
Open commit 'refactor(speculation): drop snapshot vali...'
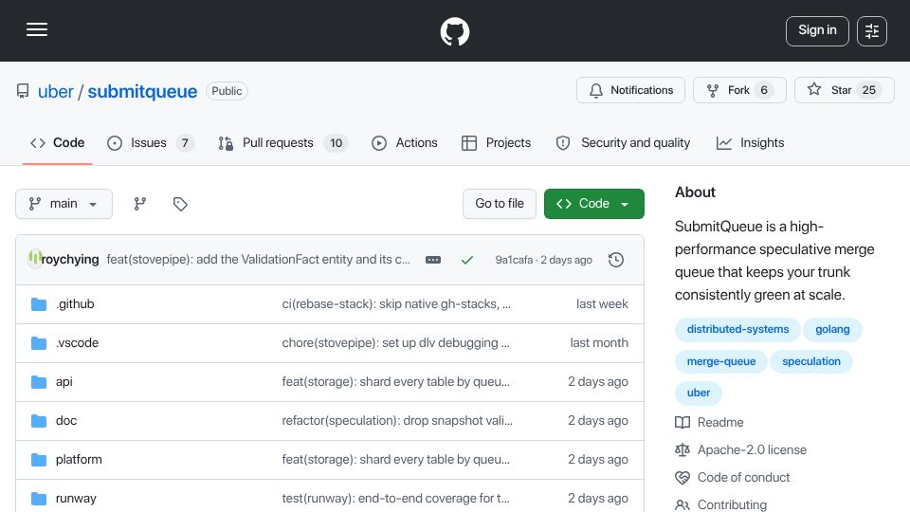[397, 421]
